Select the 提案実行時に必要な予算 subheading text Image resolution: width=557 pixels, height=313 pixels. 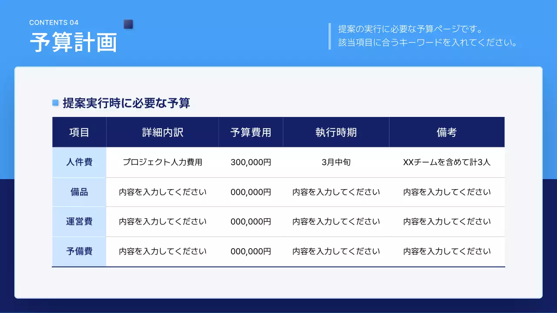pos(126,103)
